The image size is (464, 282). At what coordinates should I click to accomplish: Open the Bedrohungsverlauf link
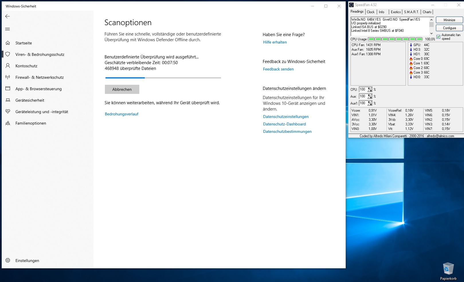pos(122,114)
